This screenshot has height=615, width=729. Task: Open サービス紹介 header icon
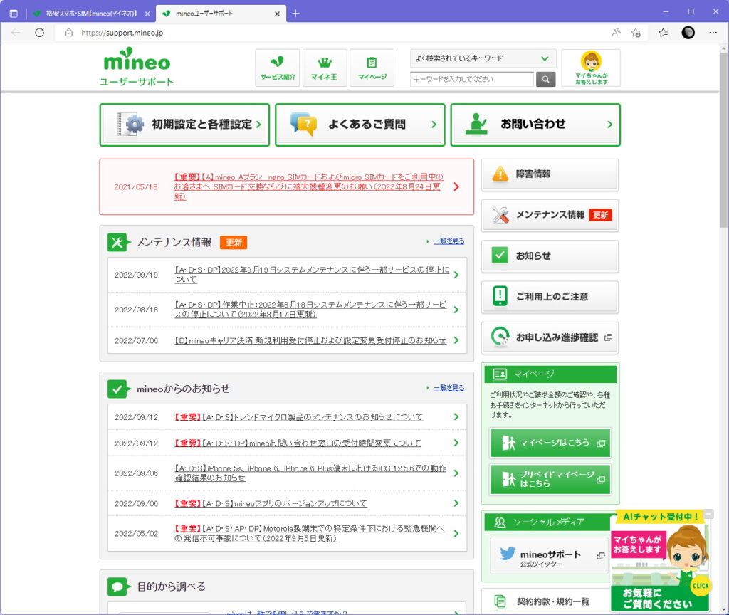(278, 68)
